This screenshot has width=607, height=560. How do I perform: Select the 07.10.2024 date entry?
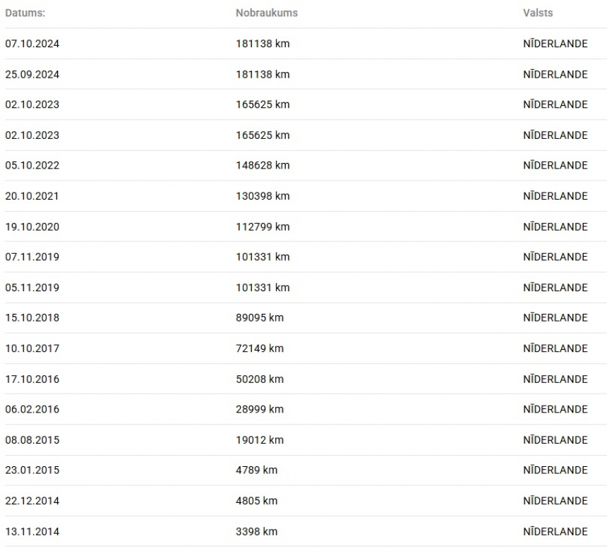[x=32, y=44]
